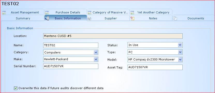Open the Model dropdown for HP Compaq dx2300
Image resolution: width=215 pixels, height=93 pixels.
click(x=180, y=59)
